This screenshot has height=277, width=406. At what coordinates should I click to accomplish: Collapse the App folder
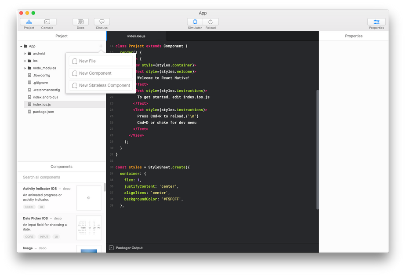(20, 46)
